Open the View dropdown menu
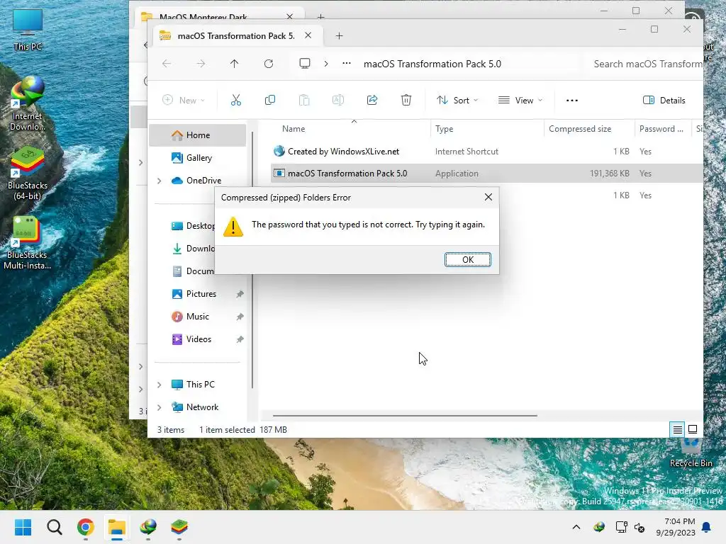The image size is (726, 544). pyautogui.click(x=520, y=101)
